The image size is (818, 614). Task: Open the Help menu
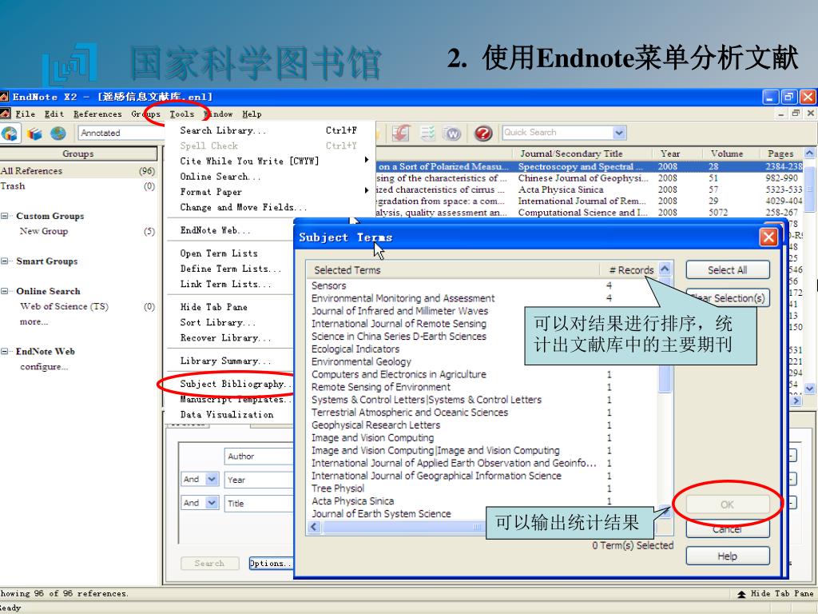252,114
